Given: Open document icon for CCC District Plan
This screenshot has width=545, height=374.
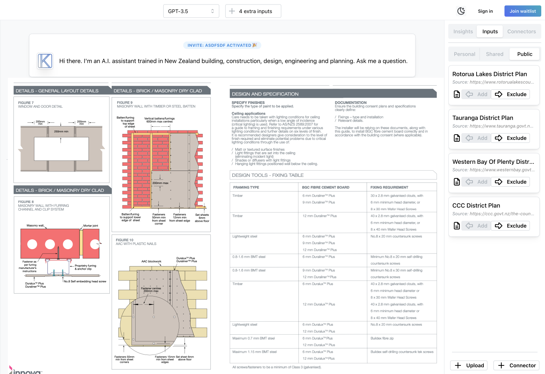Looking at the screenshot, I should 456,226.
